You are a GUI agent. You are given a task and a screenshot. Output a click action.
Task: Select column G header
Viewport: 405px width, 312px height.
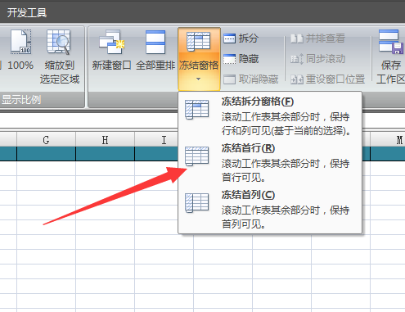(46, 140)
